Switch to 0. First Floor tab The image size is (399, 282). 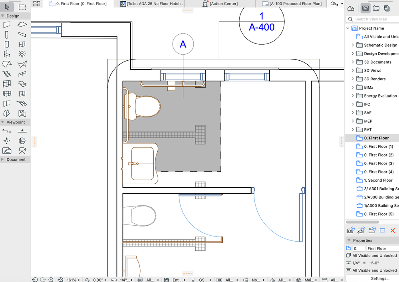[78, 4]
